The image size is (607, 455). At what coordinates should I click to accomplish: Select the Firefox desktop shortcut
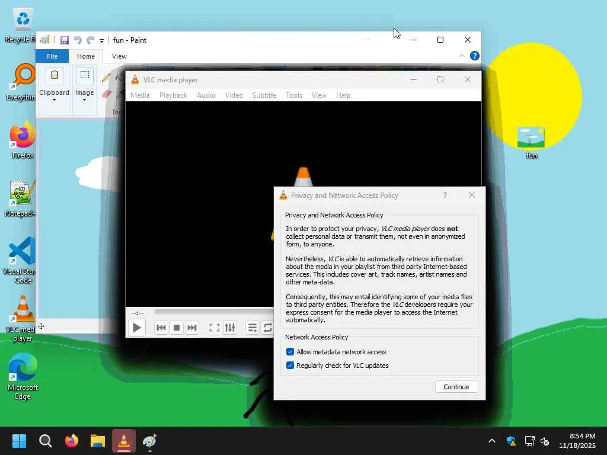(22, 140)
